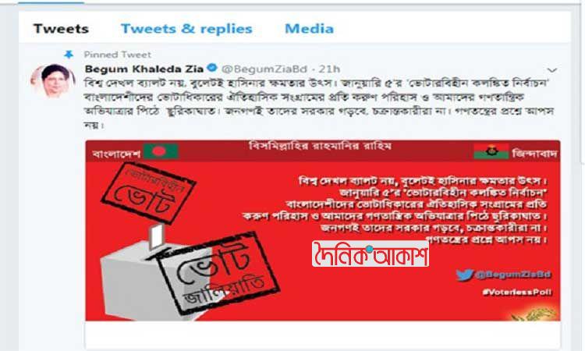The height and width of the screenshot is (351, 585).
Task: Click the pinned tweet pin icon
Action: [x=69, y=55]
